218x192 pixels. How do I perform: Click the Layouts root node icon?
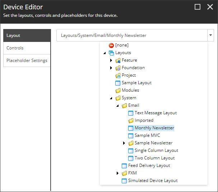(x=111, y=53)
